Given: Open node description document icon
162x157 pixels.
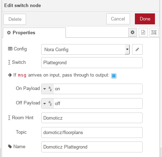Looking at the screenshot, I should click(143, 32).
